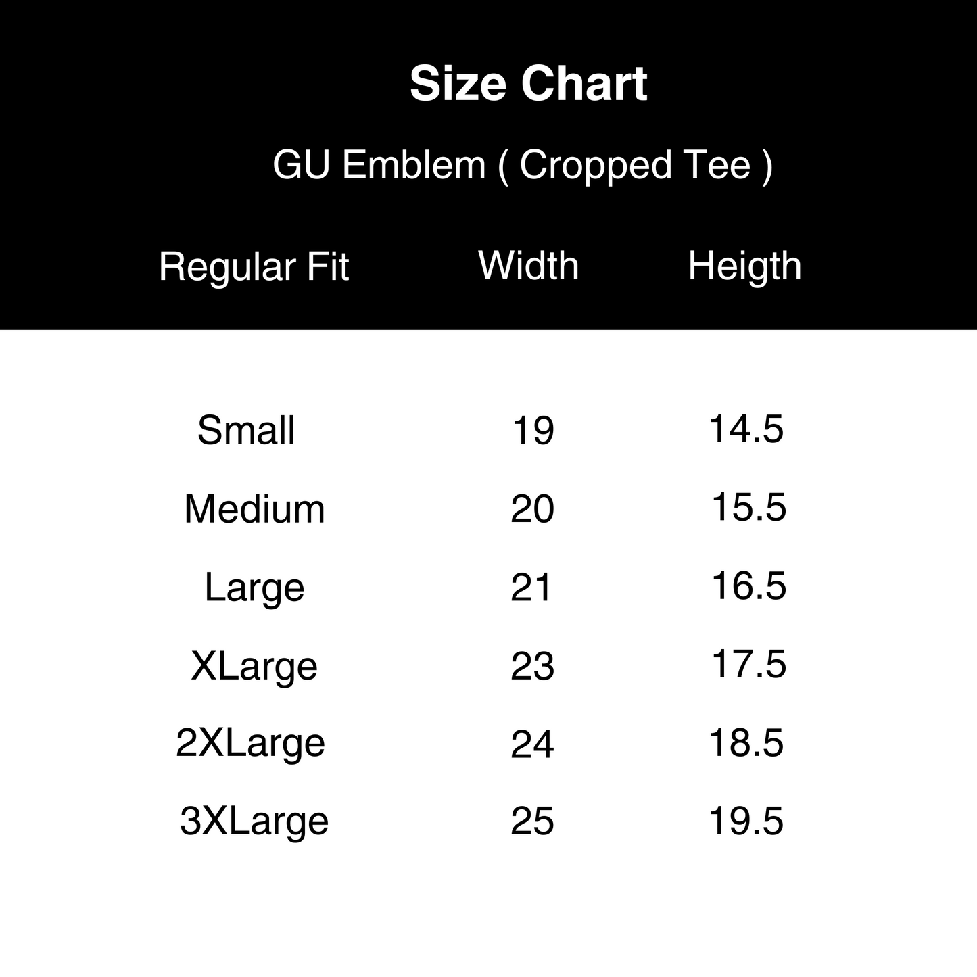This screenshot has width=977, height=977.
Task: Click the 3XLarge height value 19.5
Action: [746, 821]
